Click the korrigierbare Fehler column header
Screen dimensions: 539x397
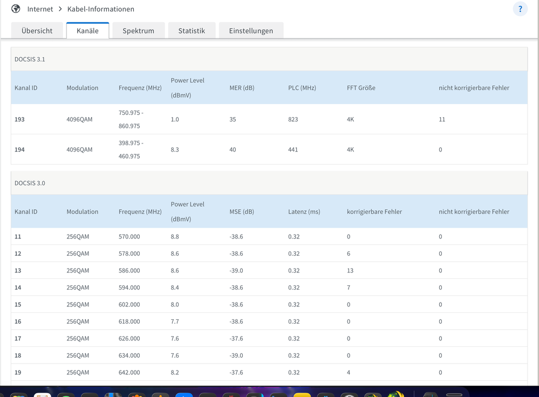pos(374,212)
